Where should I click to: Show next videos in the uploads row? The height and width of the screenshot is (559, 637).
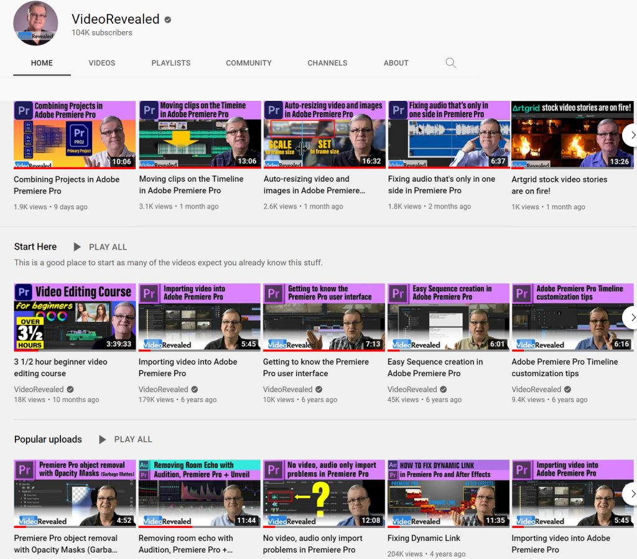[631, 135]
